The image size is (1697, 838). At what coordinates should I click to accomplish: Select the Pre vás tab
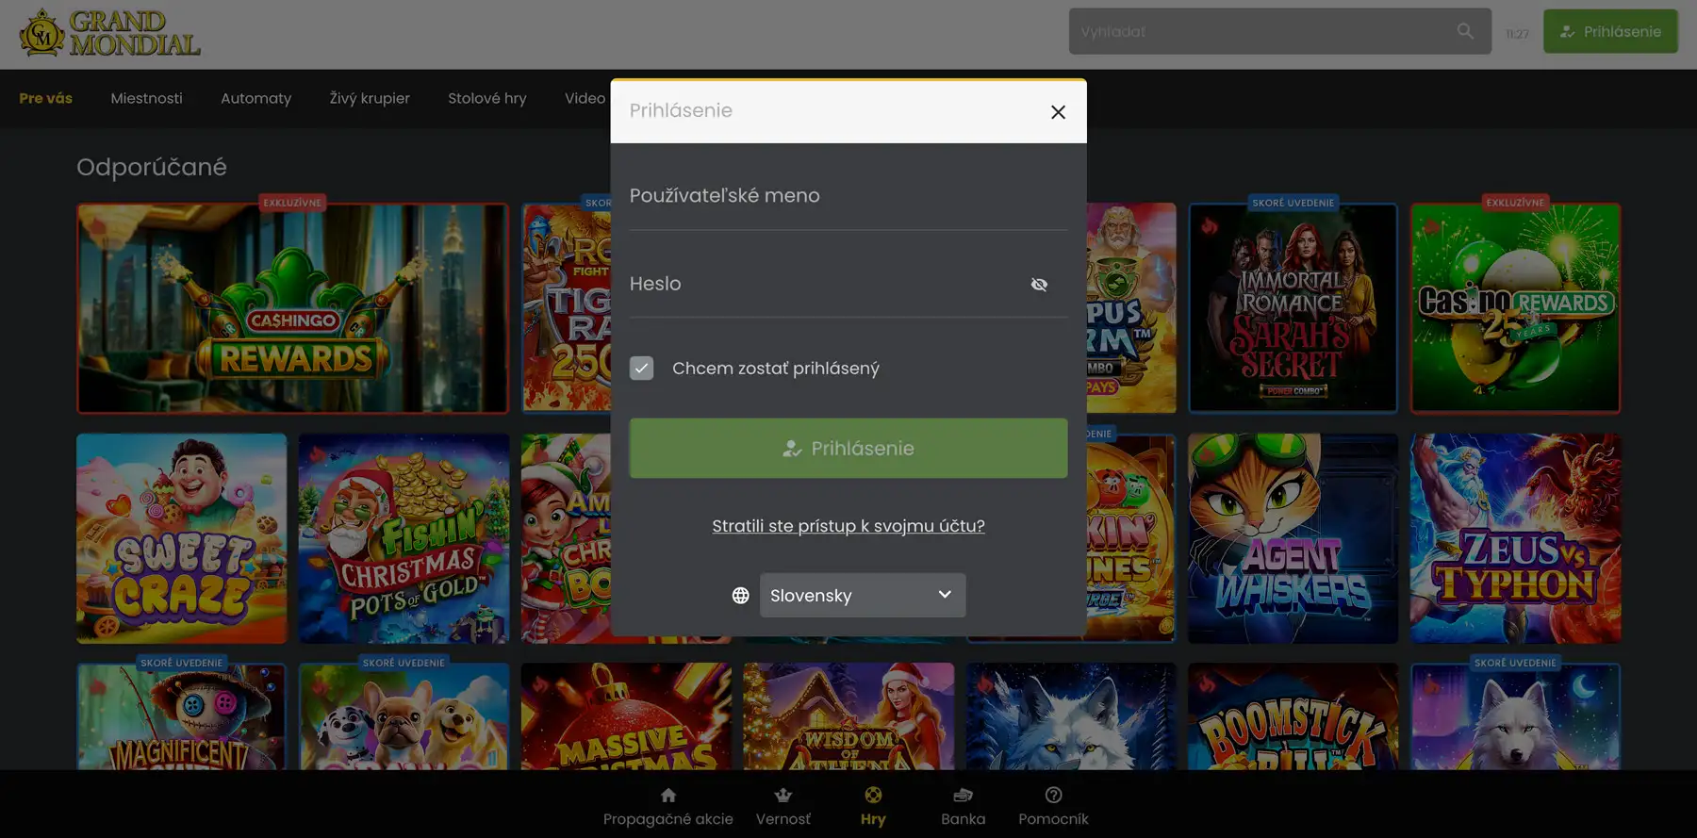click(45, 98)
